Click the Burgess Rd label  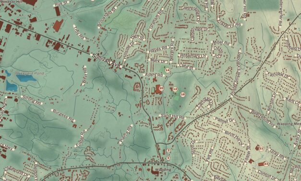63,116
